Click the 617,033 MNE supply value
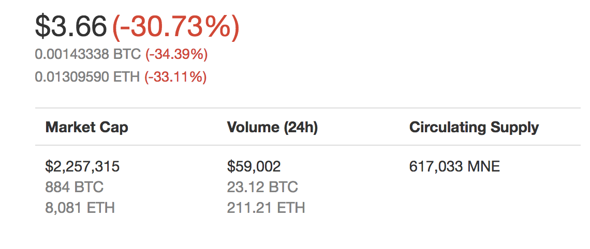Image resolution: width=590 pixels, height=249 pixels. [x=454, y=166]
